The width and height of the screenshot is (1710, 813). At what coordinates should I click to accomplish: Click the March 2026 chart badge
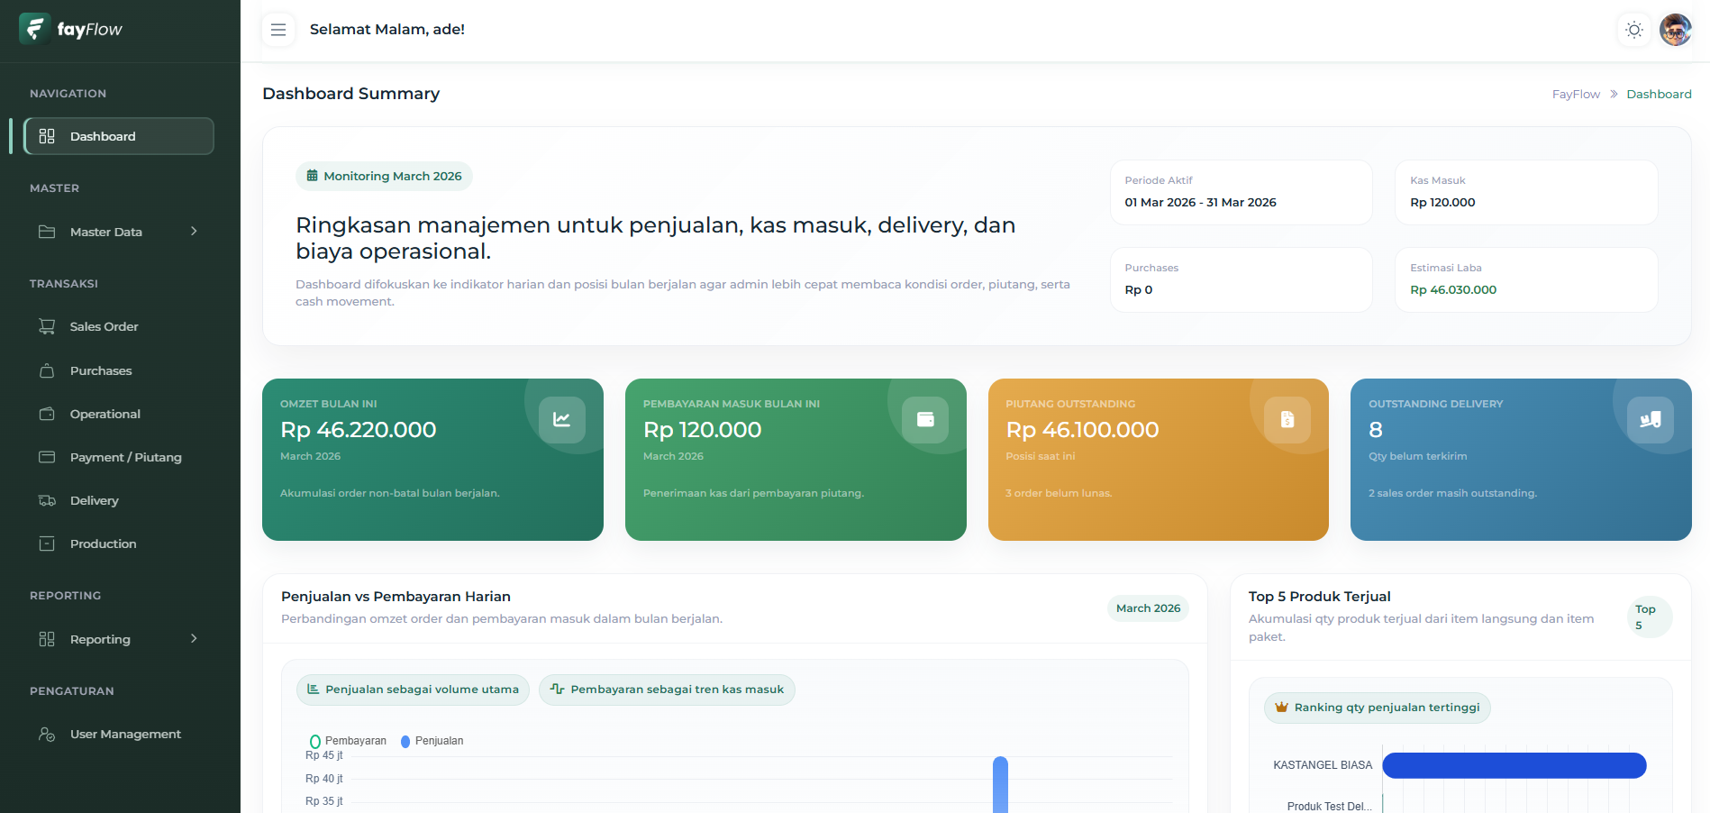point(1148,608)
